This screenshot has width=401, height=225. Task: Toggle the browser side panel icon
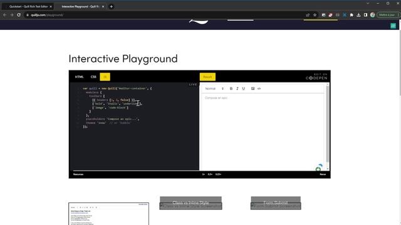pyautogui.click(x=365, y=15)
